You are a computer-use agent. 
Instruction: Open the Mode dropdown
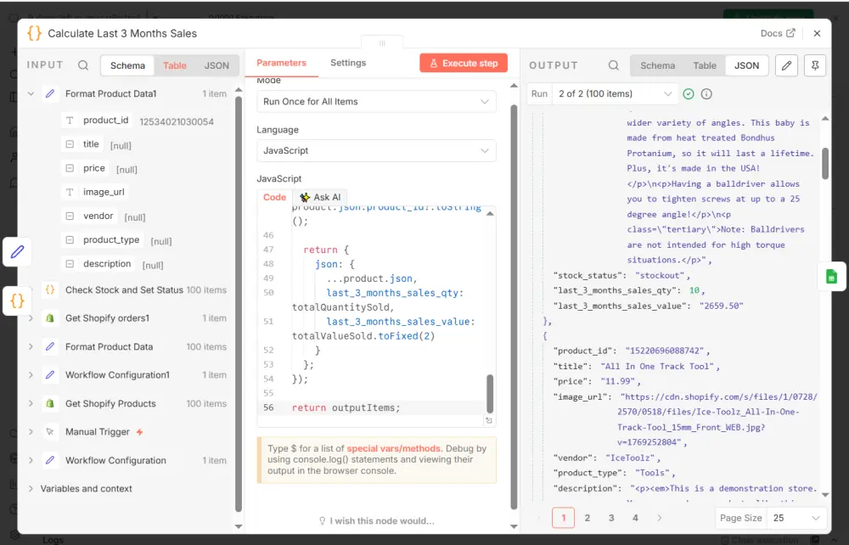click(376, 102)
